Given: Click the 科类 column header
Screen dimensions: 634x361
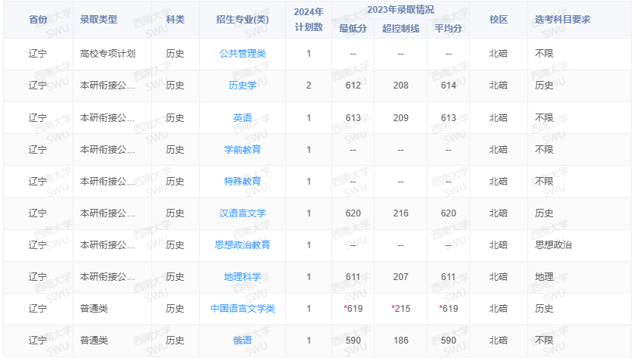Looking at the screenshot, I should tap(175, 20).
